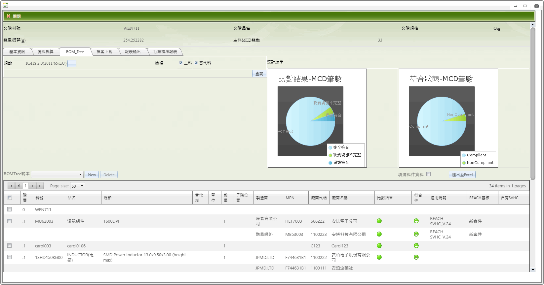Sort by the 含有SVHC column header

[x=510, y=198]
